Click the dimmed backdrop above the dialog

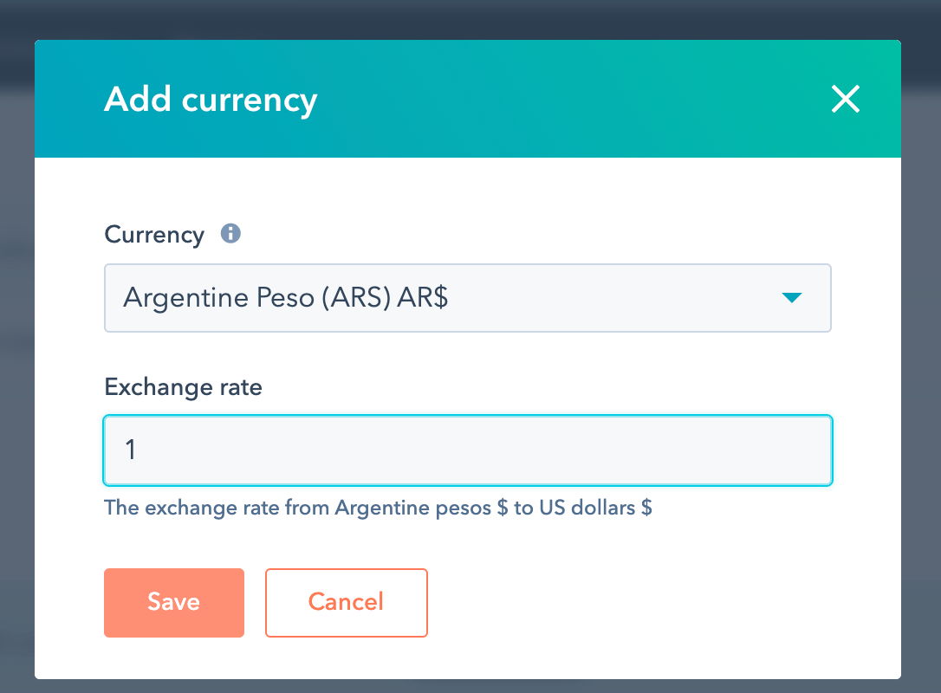[x=468, y=19]
